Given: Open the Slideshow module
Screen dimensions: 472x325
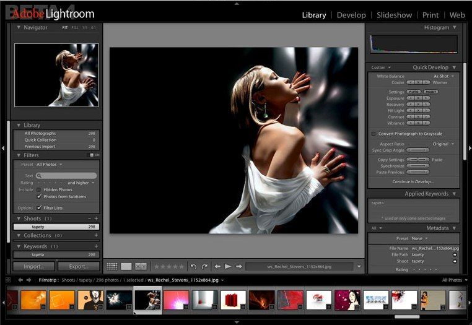Looking at the screenshot, I should pos(394,15).
